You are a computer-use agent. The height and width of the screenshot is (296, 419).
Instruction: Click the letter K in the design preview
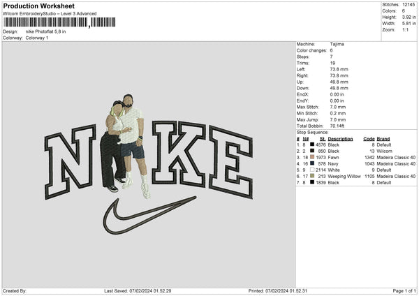(179, 154)
